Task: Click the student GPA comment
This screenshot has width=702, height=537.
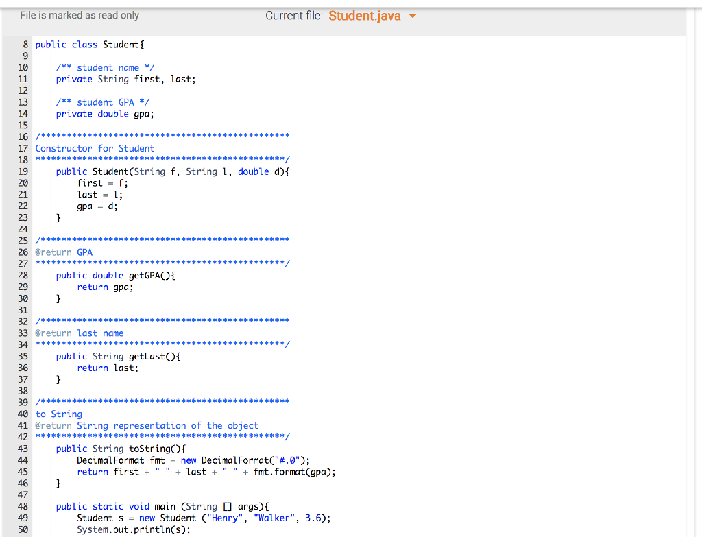Action: pos(103,102)
